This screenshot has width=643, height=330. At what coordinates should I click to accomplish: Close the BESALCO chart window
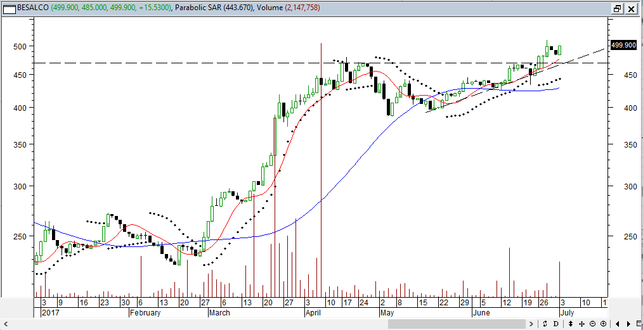click(x=631, y=9)
